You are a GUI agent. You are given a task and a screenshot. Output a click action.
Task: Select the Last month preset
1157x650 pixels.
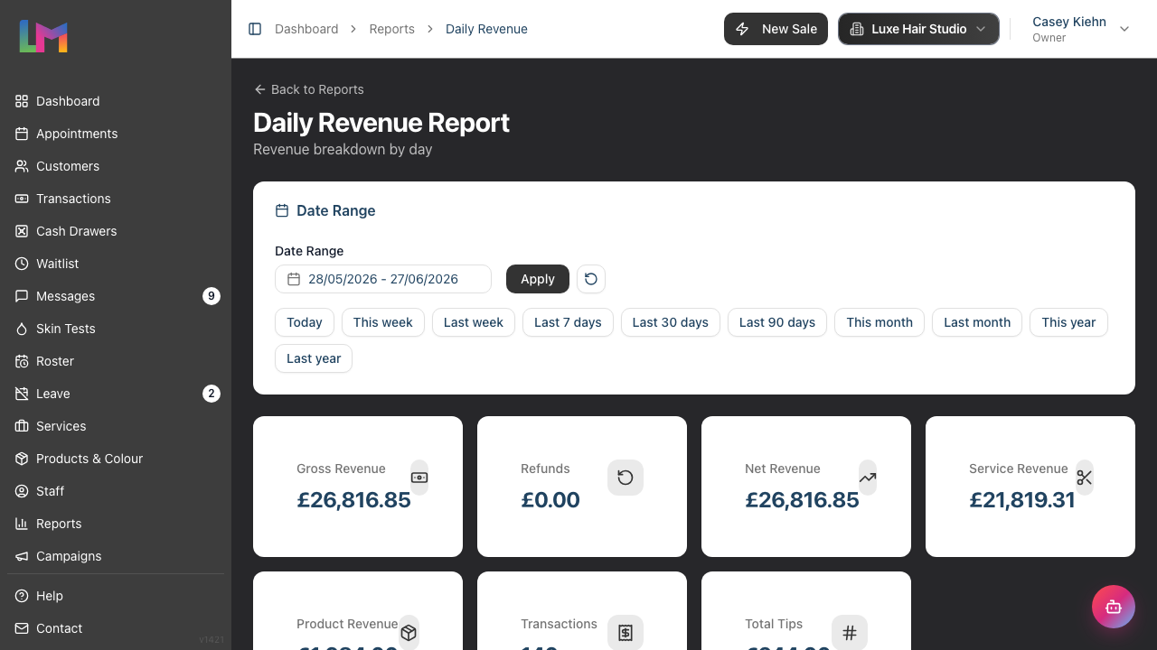977,322
